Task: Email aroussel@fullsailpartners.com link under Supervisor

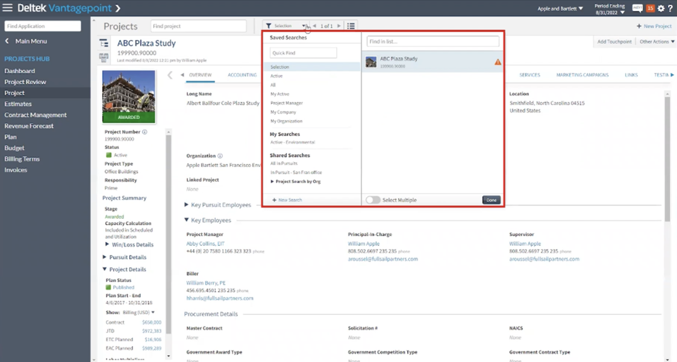Action: click(544, 259)
